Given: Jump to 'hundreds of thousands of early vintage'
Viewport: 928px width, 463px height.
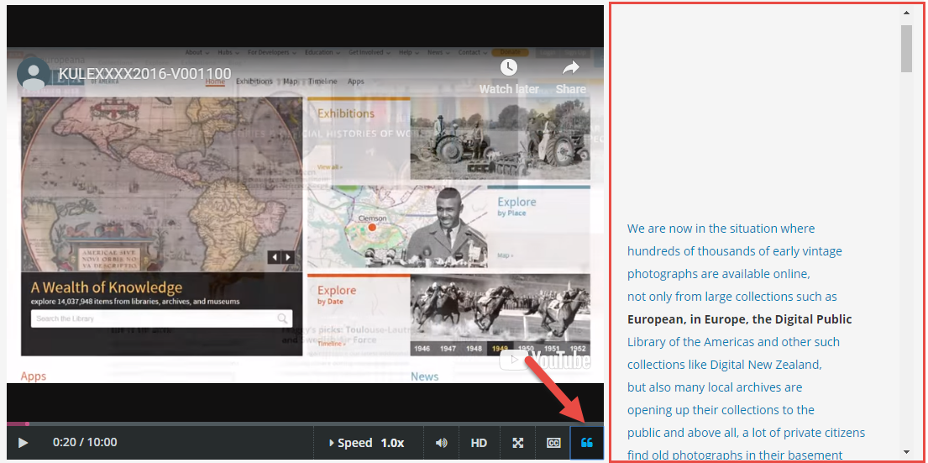Looking at the screenshot, I should pos(735,251).
